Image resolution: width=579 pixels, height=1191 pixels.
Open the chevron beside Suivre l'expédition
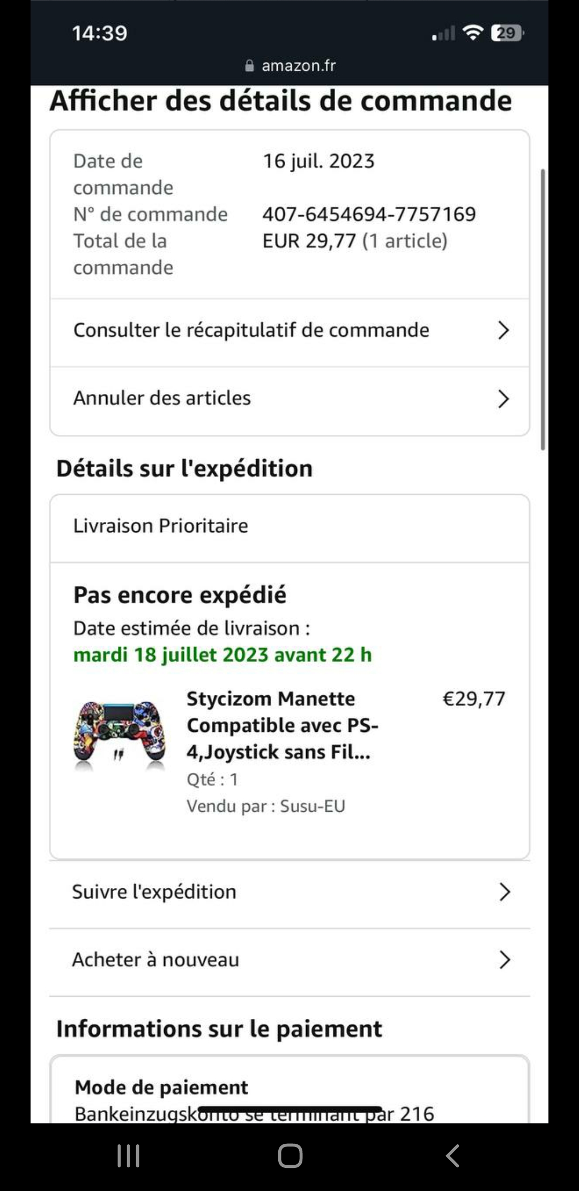(x=504, y=892)
